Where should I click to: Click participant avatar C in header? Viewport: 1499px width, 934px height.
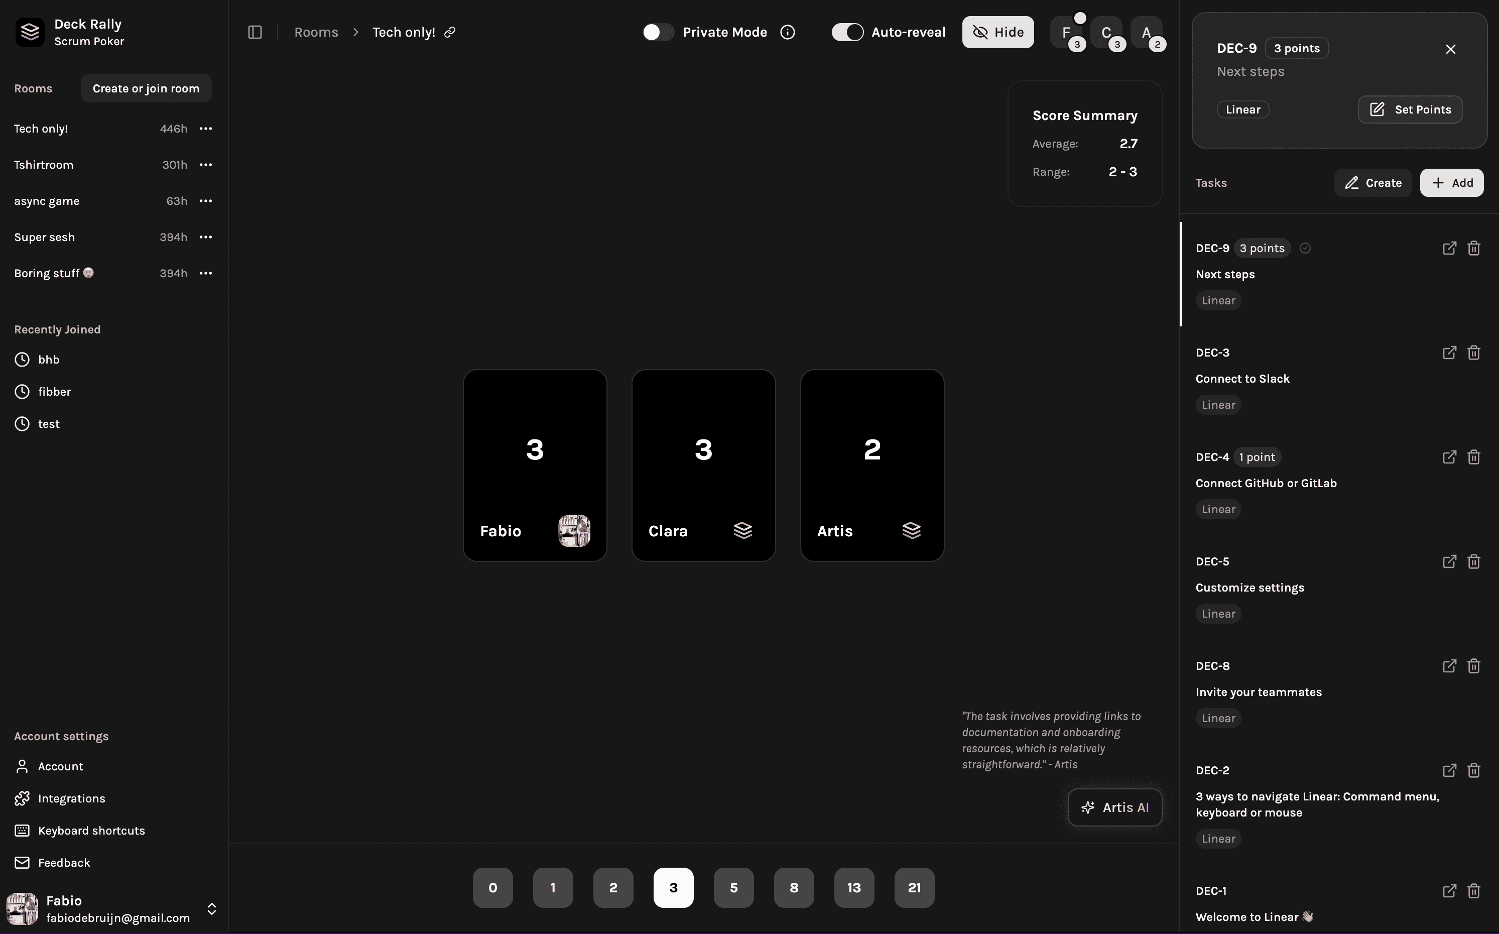point(1106,32)
